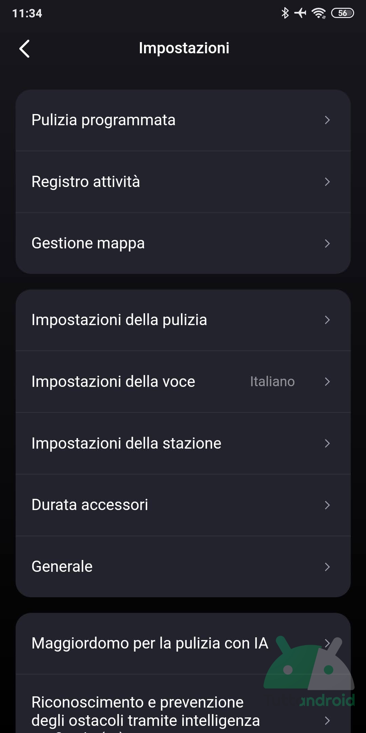Image resolution: width=366 pixels, height=733 pixels.
Task: Expand chevron next to Durata accessori
Action: [327, 505]
